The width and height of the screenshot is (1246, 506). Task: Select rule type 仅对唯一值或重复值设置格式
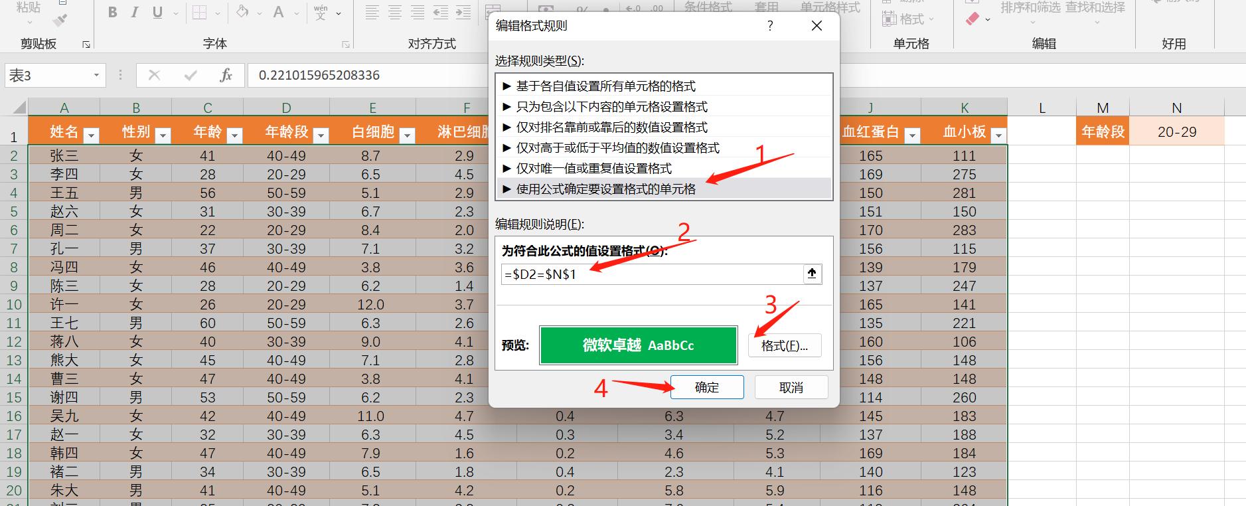click(664, 168)
